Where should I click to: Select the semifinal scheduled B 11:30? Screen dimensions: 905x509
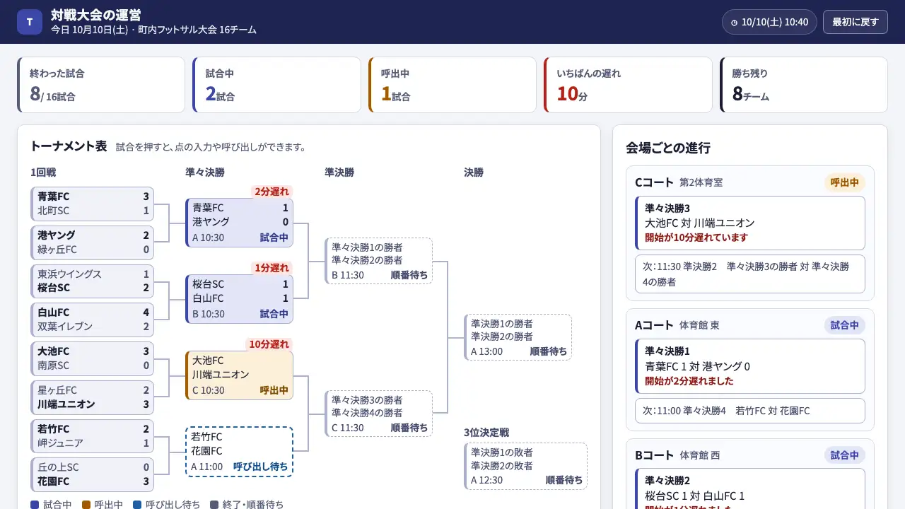coord(379,261)
